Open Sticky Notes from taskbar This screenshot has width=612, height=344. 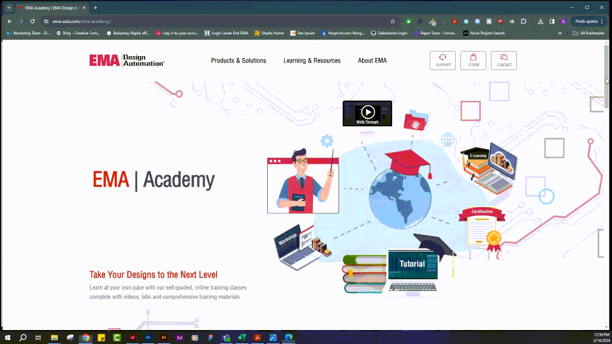[x=101, y=338]
